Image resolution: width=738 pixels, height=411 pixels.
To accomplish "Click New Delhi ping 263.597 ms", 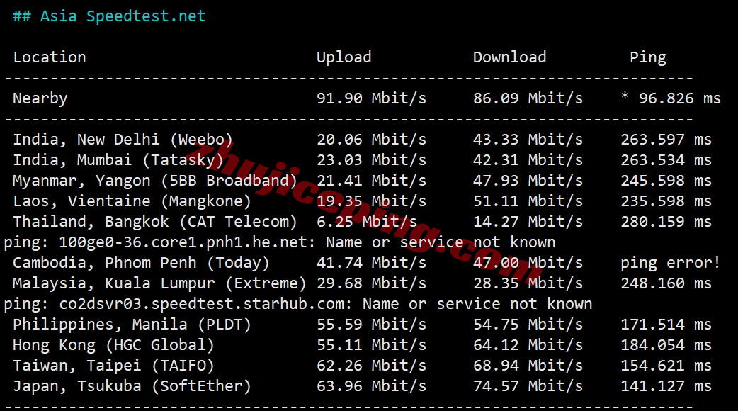I will coord(666,140).
